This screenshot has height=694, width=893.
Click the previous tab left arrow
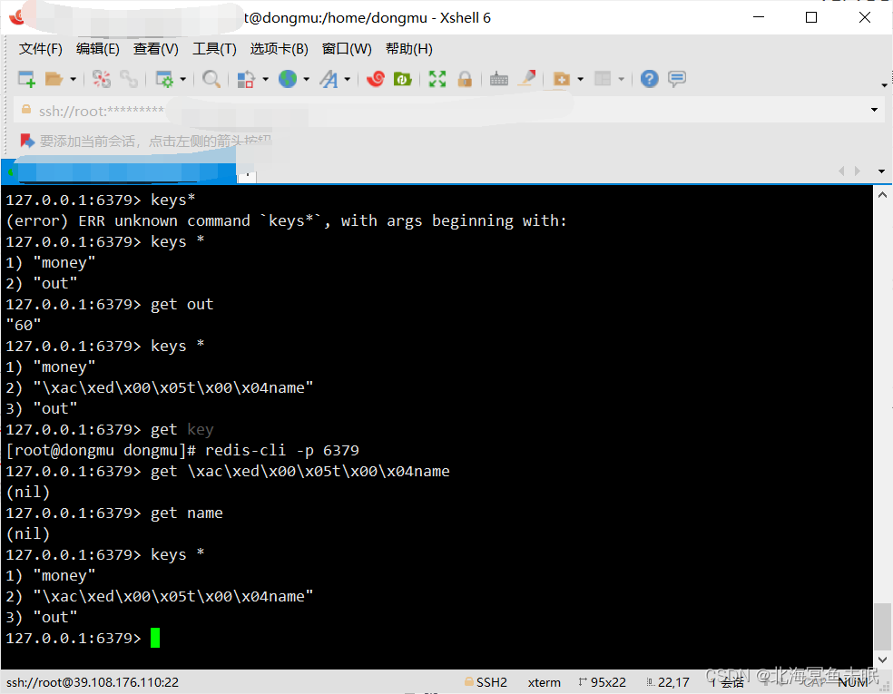(x=841, y=171)
